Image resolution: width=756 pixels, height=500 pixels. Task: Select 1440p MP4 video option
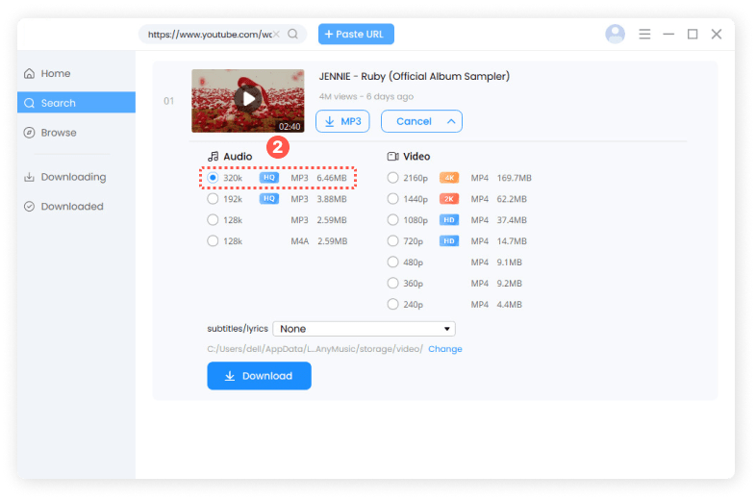(393, 199)
